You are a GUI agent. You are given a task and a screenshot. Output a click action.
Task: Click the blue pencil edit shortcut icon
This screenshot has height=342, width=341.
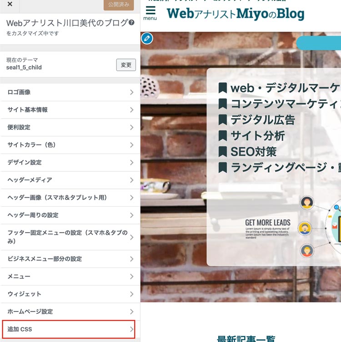click(x=147, y=39)
